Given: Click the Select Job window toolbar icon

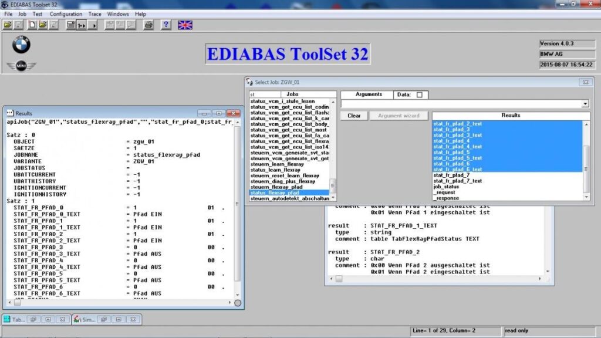Looking at the screenshot, I should pyautogui.click(x=70, y=25).
